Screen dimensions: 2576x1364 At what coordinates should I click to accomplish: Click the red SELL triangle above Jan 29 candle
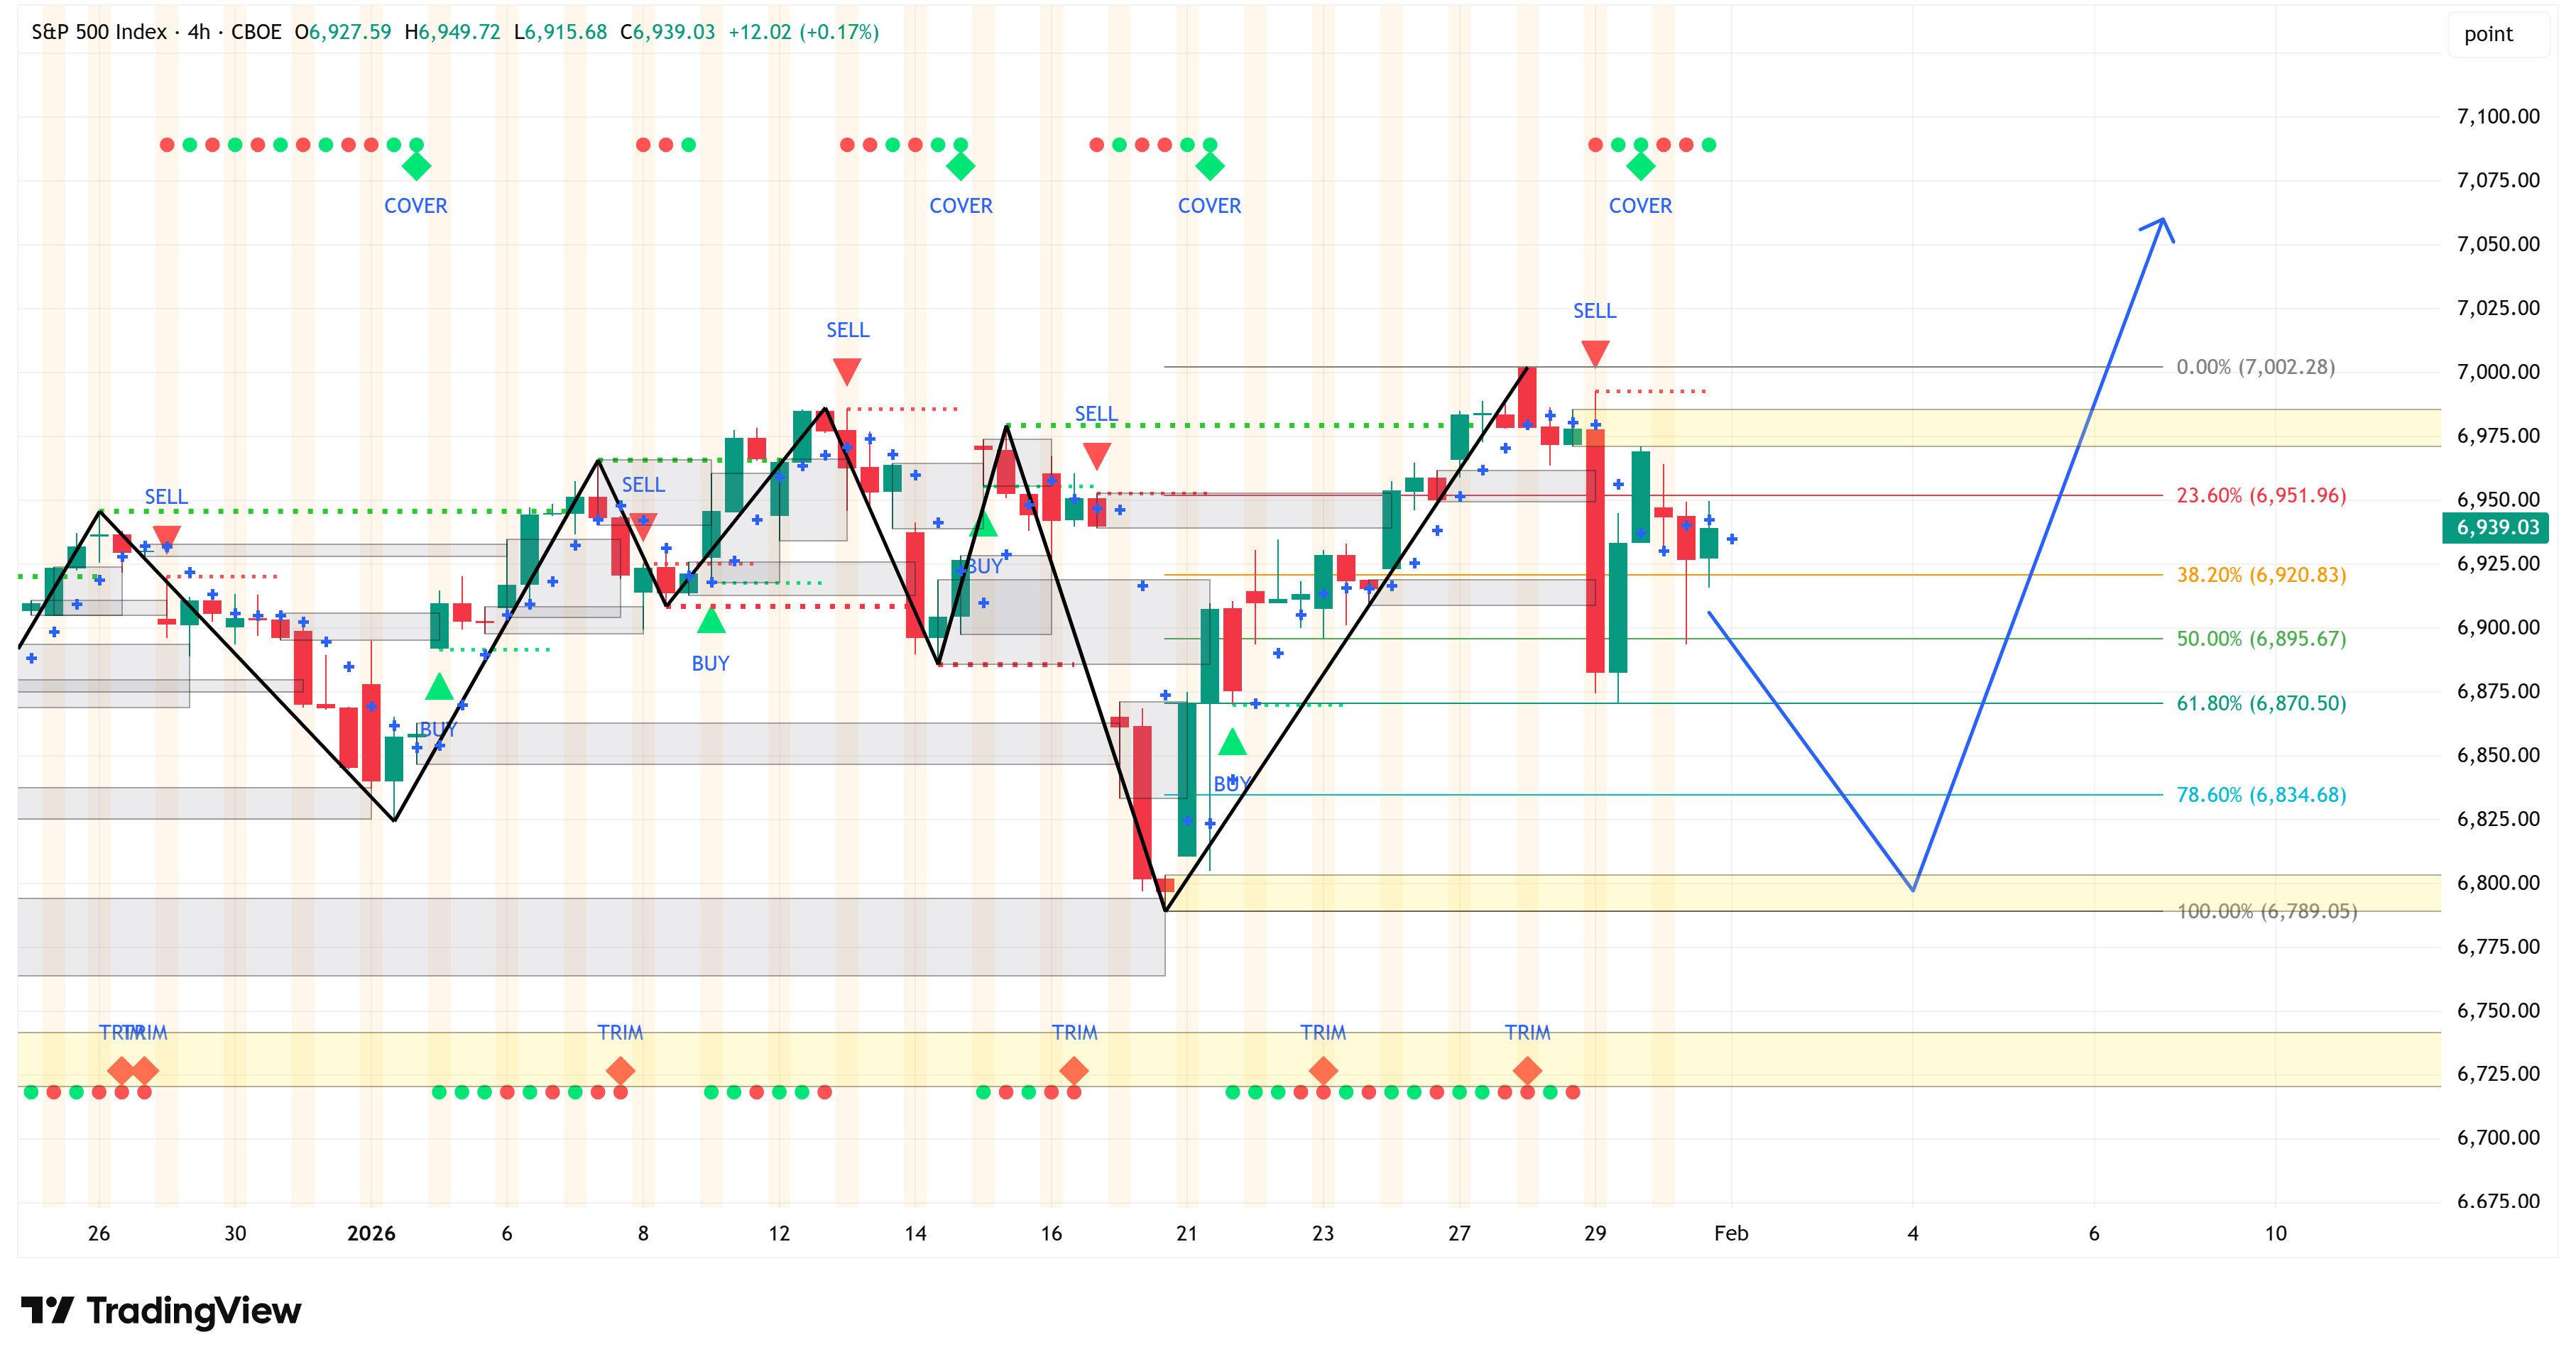pos(1595,353)
